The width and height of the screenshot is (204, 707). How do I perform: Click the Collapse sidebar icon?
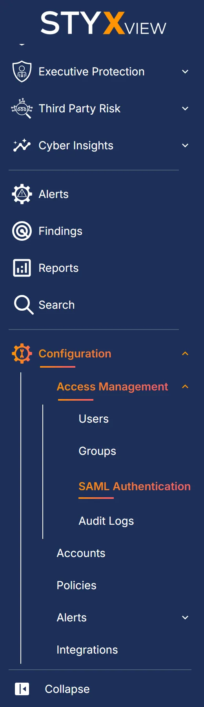pyautogui.click(x=22, y=689)
